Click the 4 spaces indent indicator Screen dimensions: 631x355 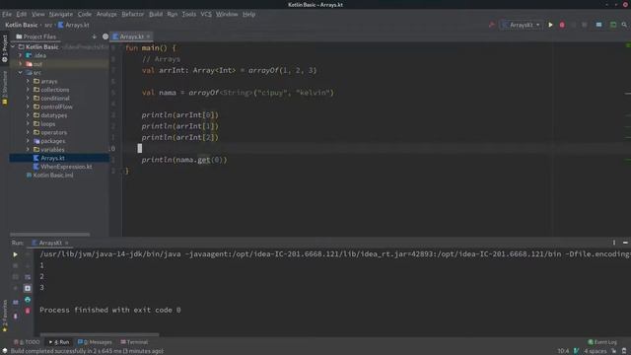[x=596, y=351]
